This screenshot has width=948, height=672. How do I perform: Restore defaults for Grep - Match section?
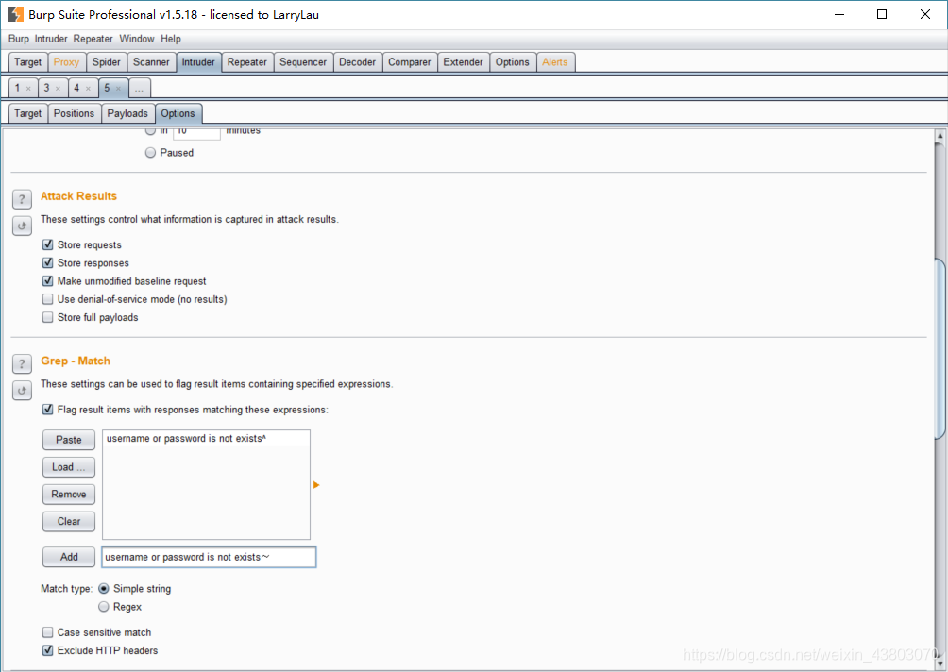tap(22, 391)
